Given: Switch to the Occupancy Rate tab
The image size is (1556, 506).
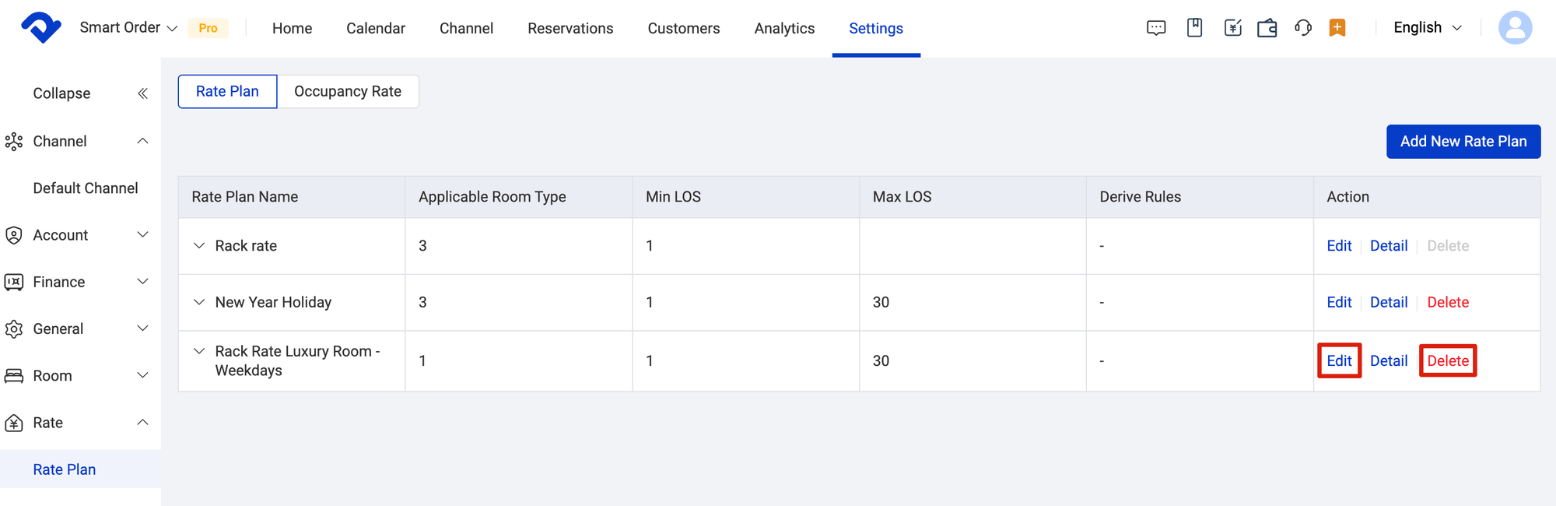Looking at the screenshot, I should coord(348,92).
